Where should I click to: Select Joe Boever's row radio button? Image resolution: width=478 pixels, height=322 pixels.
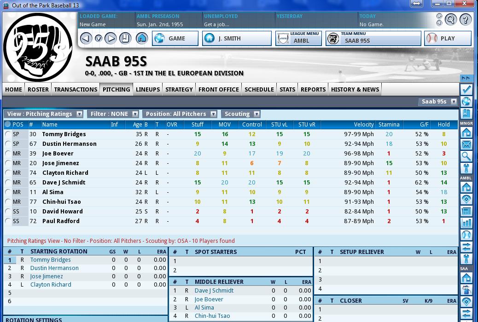click(x=8, y=153)
